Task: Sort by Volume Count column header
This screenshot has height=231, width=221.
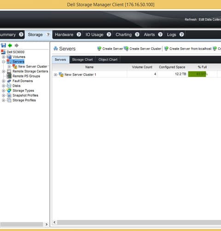Action: point(142,67)
